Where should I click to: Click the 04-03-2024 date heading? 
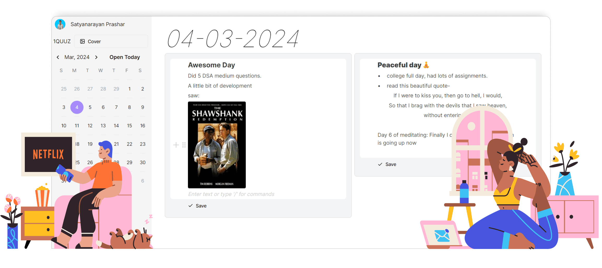[233, 39]
